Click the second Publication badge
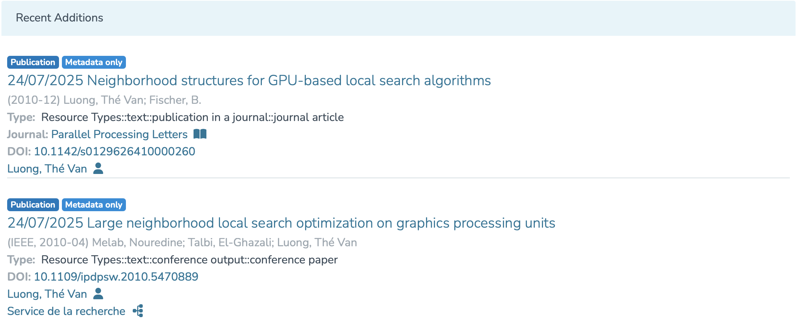The width and height of the screenshot is (797, 320). pyautogui.click(x=33, y=205)
